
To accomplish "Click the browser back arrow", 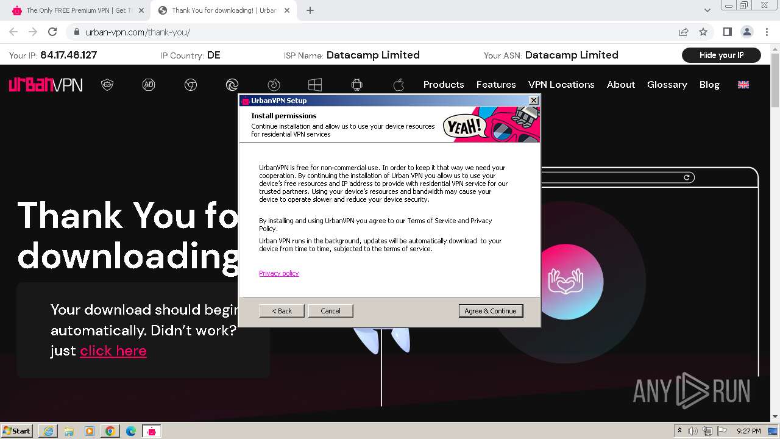I will 13,32.
